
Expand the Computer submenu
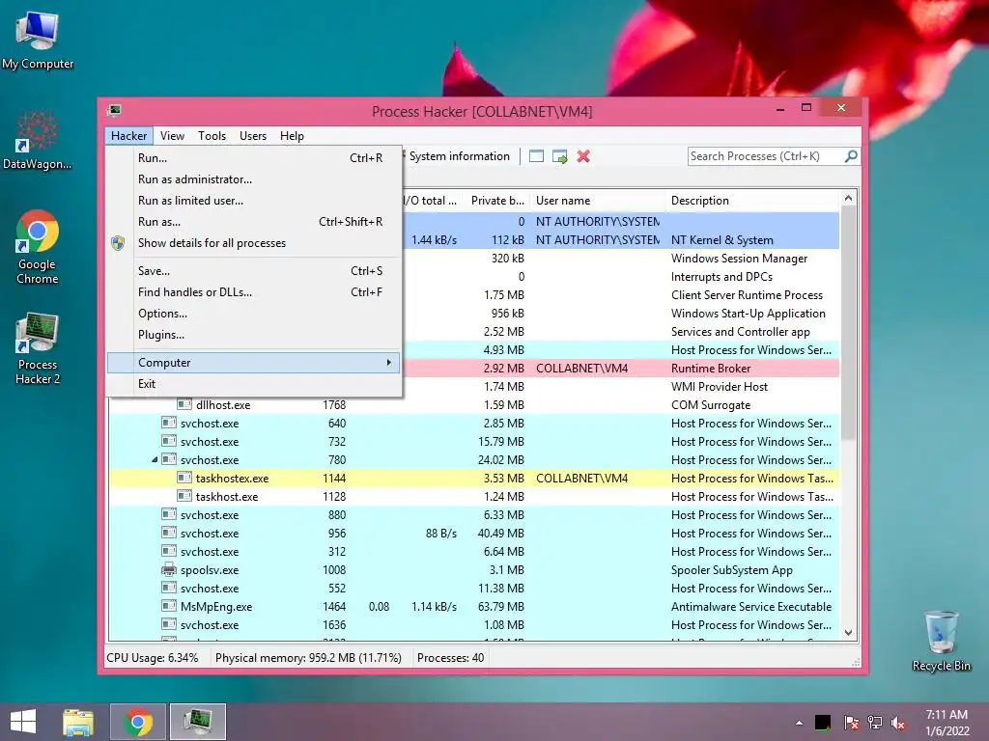pyautogui.click(x=254, y=363)
